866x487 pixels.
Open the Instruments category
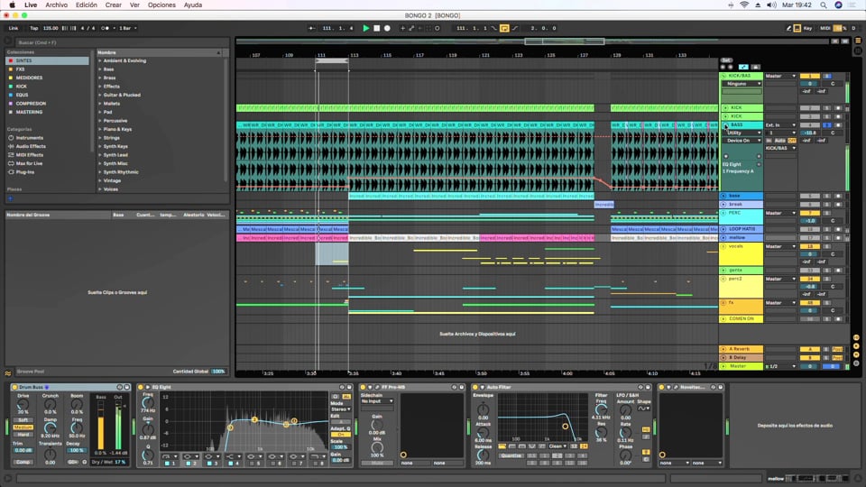[x=29, y=138]
